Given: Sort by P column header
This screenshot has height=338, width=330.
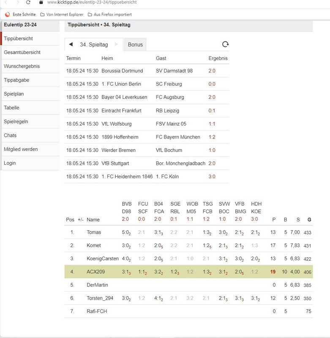Looking at the screenshot, I should pyautogui.click(x=274, y=220).
